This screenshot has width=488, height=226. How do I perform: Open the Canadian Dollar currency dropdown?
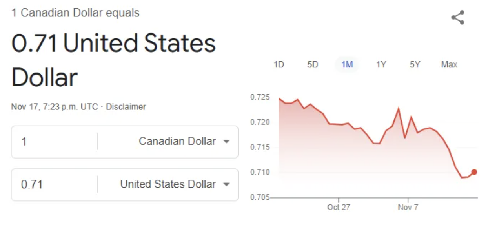[x=184, y=141]
